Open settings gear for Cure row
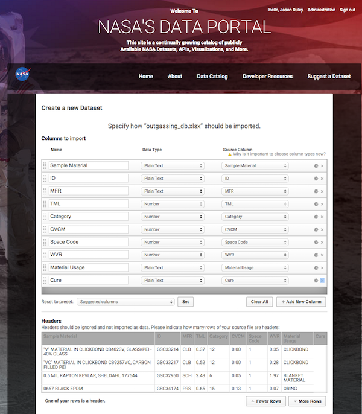This screenshot has height=414, width=362. coord(316,281)
